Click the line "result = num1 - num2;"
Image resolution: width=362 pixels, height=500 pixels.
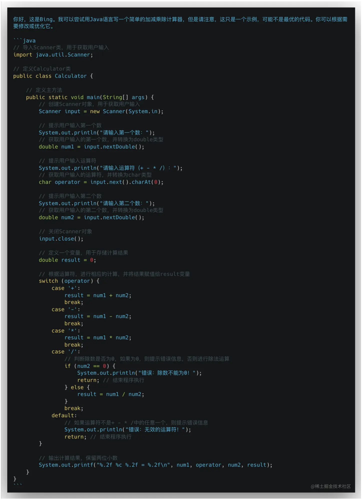tap(98, 316)
